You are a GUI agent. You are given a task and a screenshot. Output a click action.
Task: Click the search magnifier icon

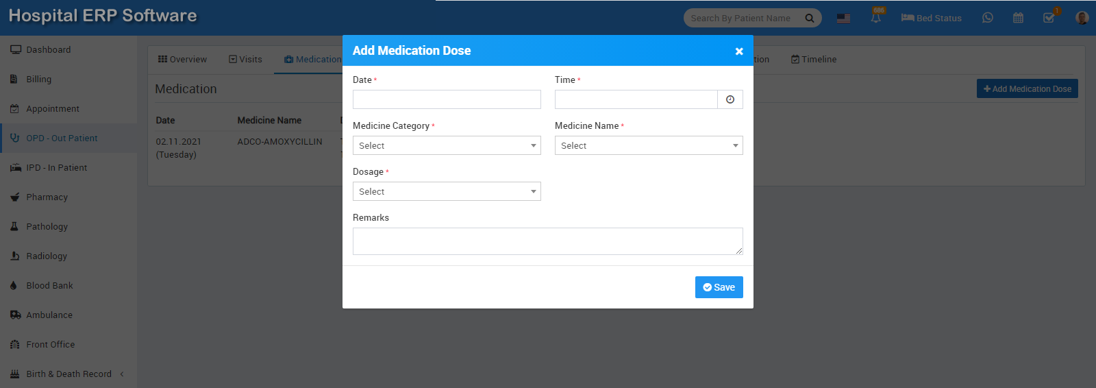[x=810, y=18]
